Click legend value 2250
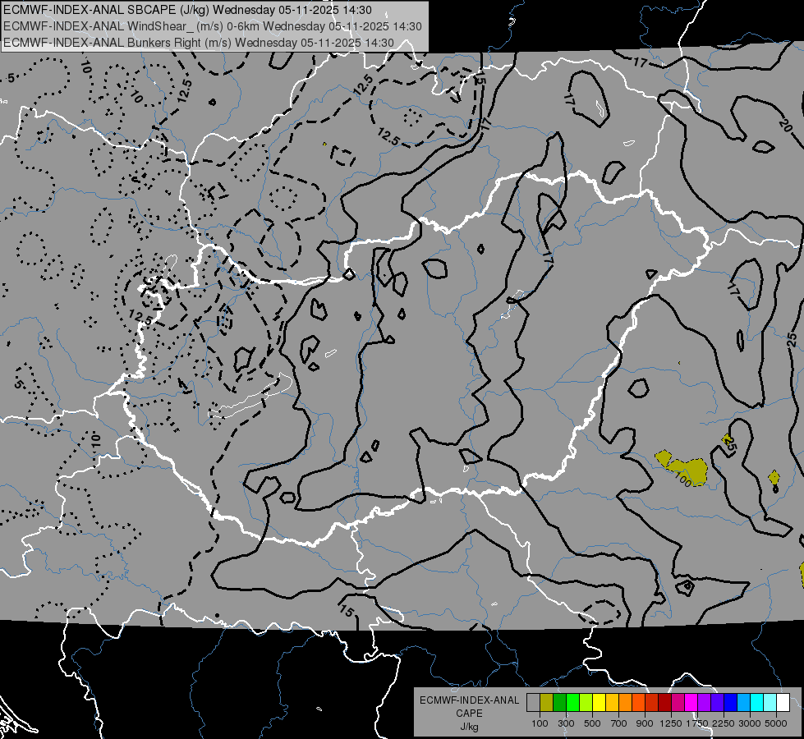The height and width of the screenshot is (739, 804). 724,723
